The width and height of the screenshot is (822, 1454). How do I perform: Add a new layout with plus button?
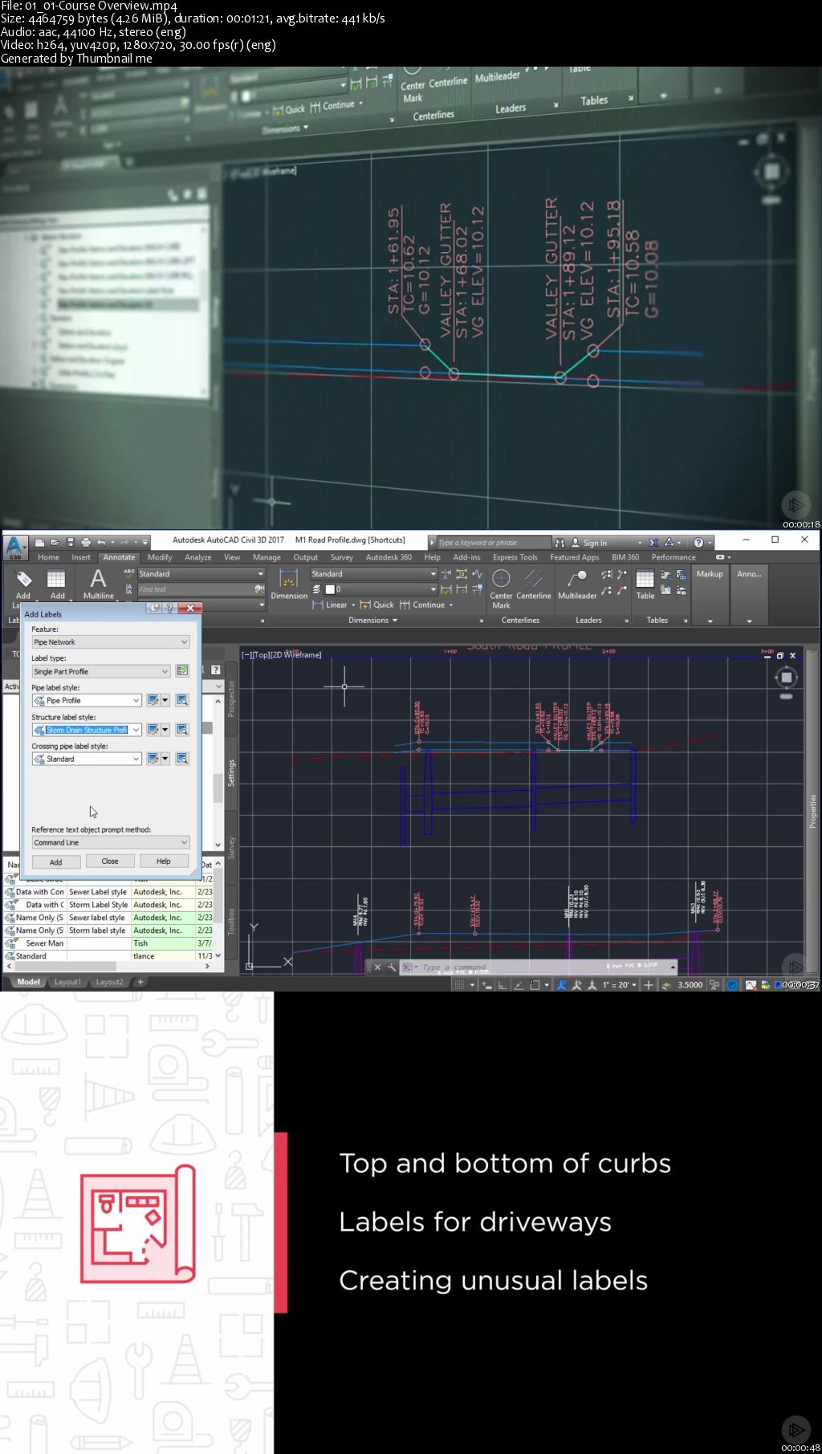140,982
